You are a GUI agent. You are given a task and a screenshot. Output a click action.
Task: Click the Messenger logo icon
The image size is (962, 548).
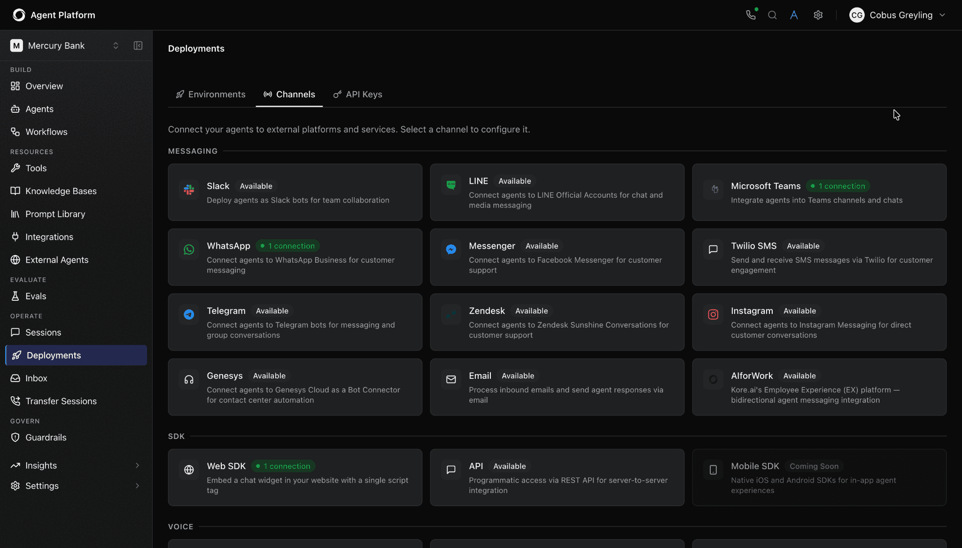click(x=451, y=250)
